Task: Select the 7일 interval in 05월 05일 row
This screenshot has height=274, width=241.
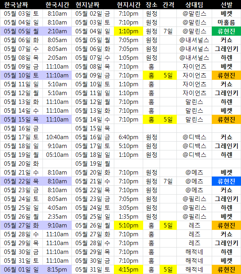Action: (168, 31)
